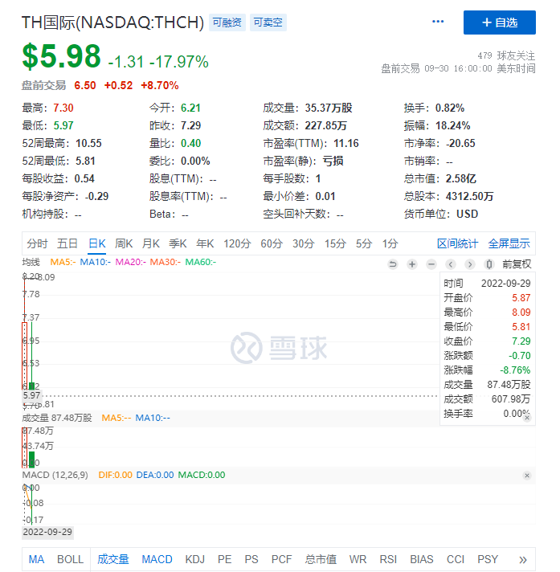Switch to the 五日 chart tab
Screen dimensions: 560x572
(x=67, y=243)
